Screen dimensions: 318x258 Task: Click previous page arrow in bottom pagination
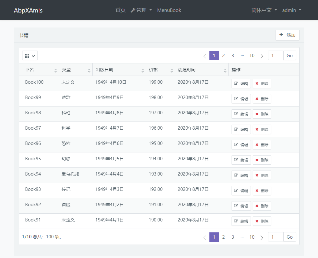tap(205, 237)
